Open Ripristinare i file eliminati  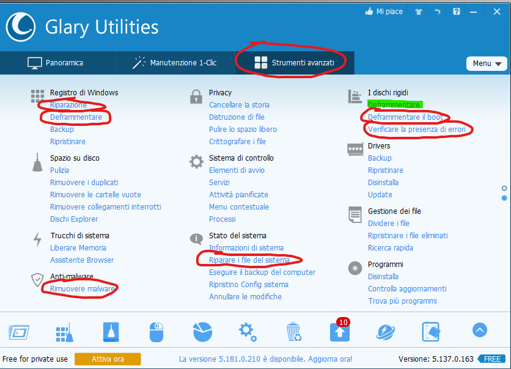click(408, 235)
